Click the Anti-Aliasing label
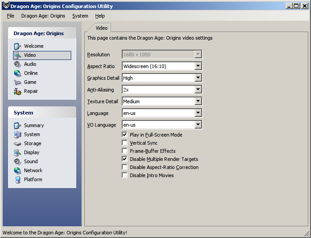Image resolution: width=311 pixels, height=238 pixels. [x=101, y=90]
